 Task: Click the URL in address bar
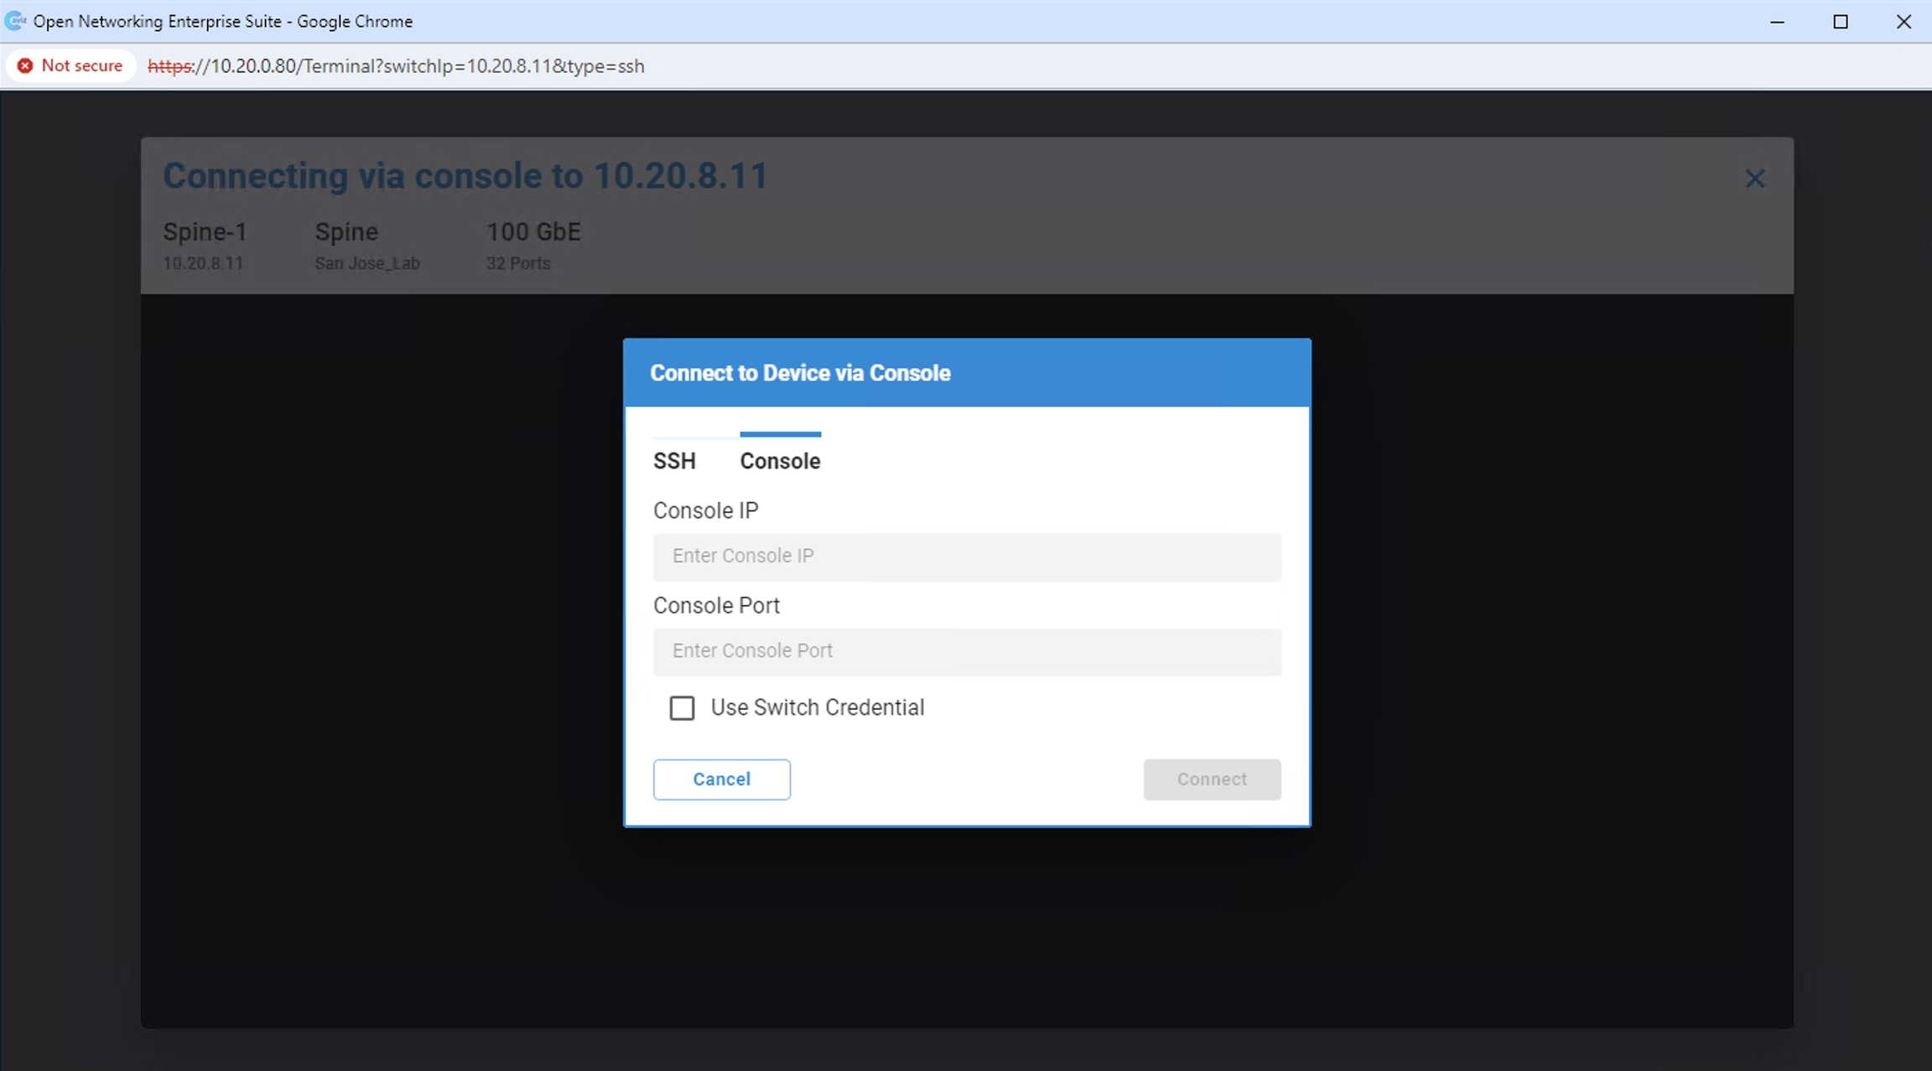coord(396,66)
